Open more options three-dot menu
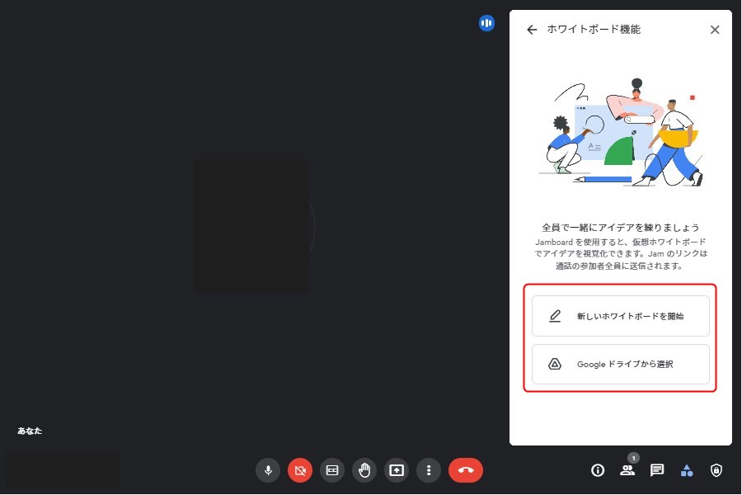Screen dimensions: 742x495 [429, 470]
